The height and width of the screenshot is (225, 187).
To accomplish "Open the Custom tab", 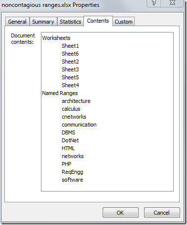I will (x=123, y=22).
